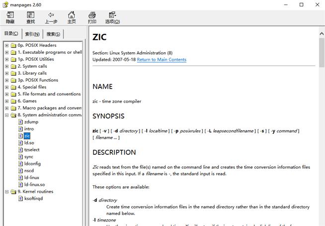Click the ld-linux.so page document icon
Screen dimensions: 325x226
[20, 185]
